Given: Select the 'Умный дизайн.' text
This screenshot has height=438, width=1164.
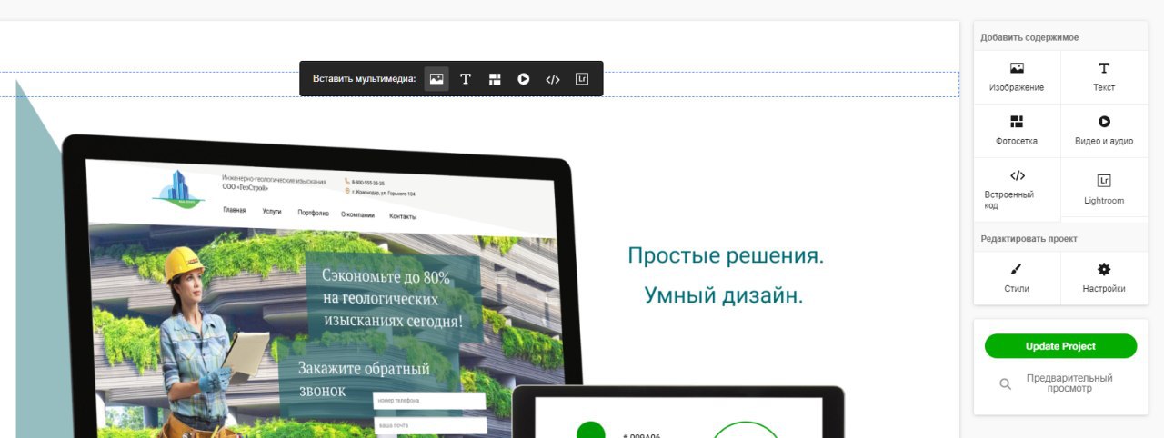Looking at the screenshot, I should point(724,295).
